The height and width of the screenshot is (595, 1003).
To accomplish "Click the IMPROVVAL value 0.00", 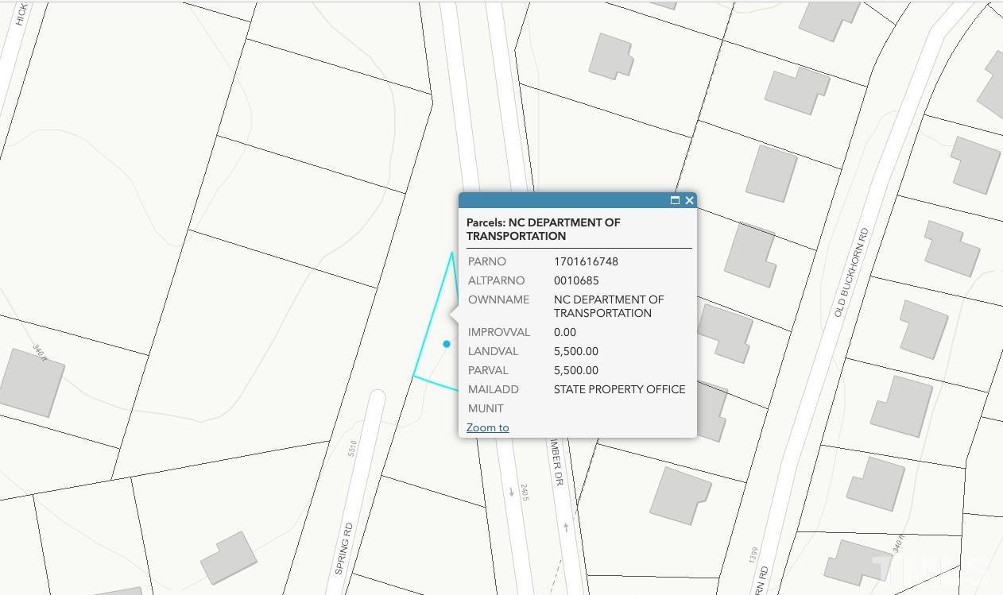I will (x=565, y=332).
